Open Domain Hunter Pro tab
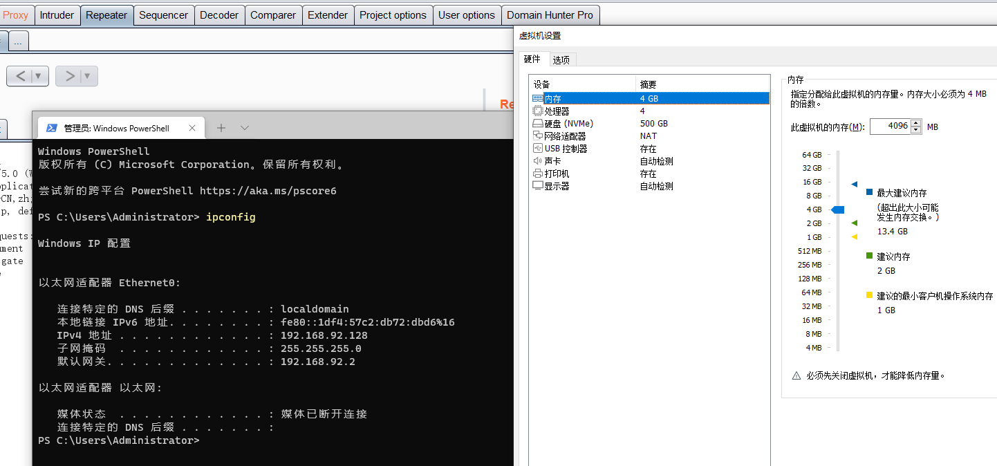997x466 pixels. [550, 15]
